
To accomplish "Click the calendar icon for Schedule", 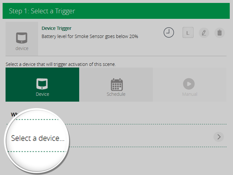I will [116, 84].
